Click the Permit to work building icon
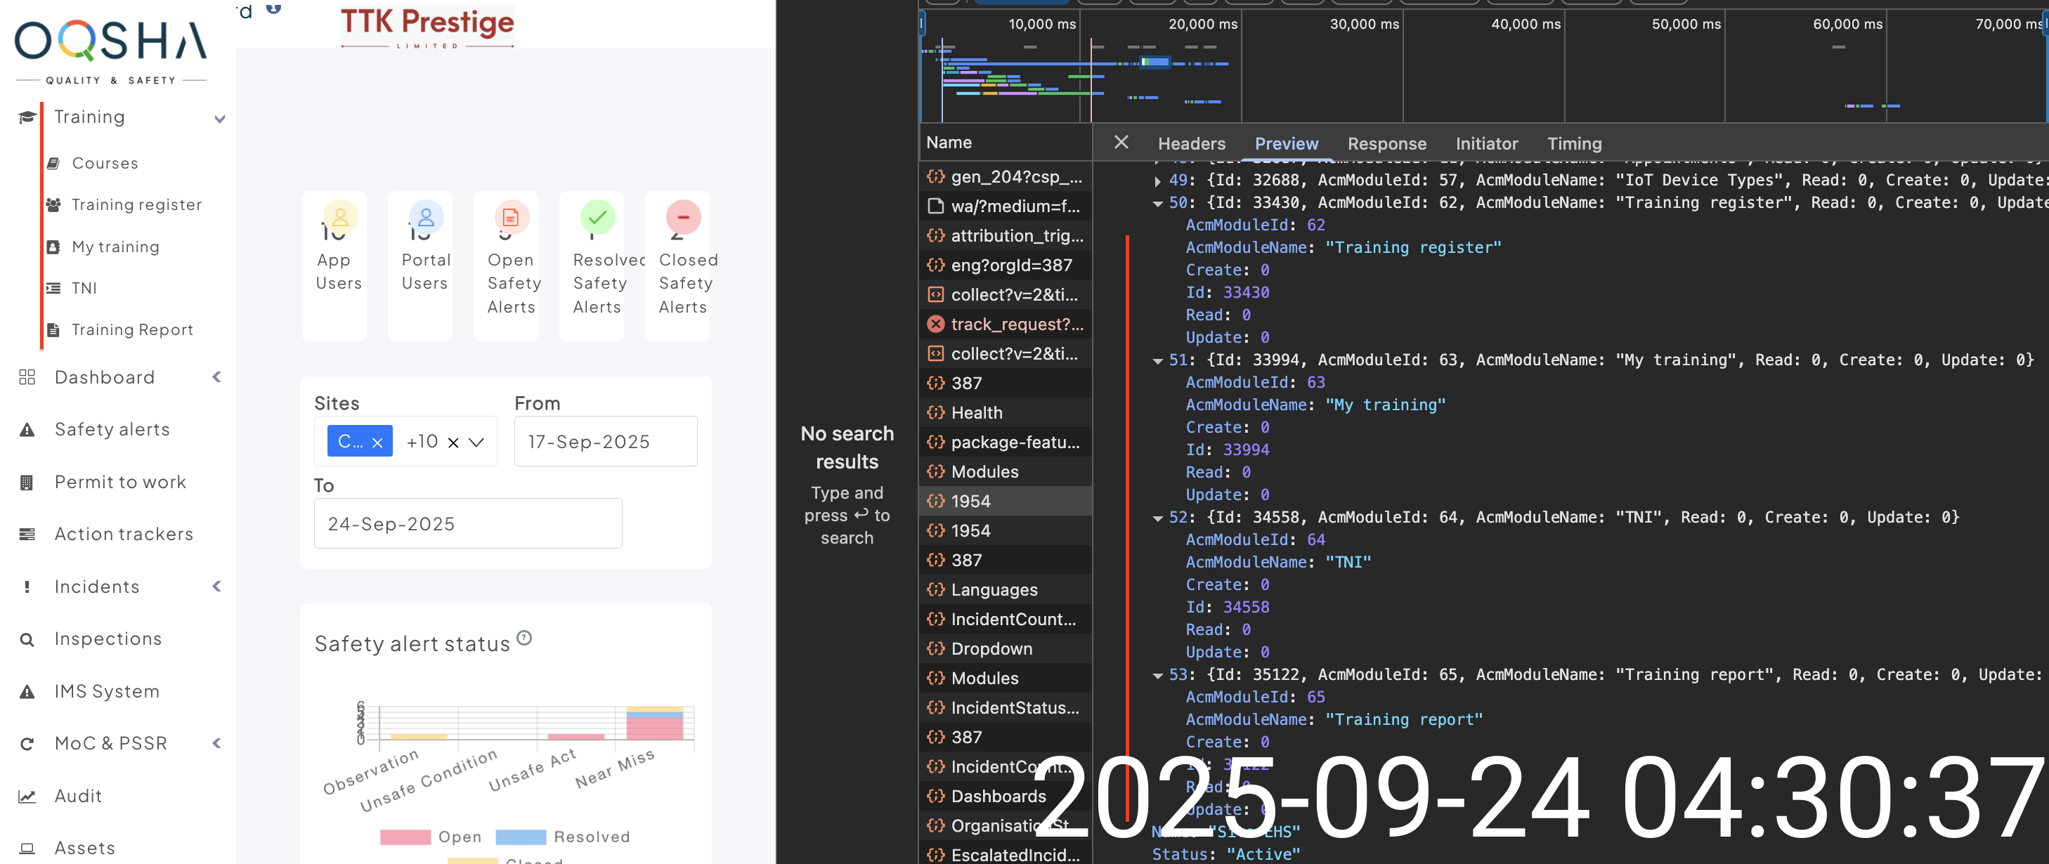2049x864 pixels. (x=27, y=483)
